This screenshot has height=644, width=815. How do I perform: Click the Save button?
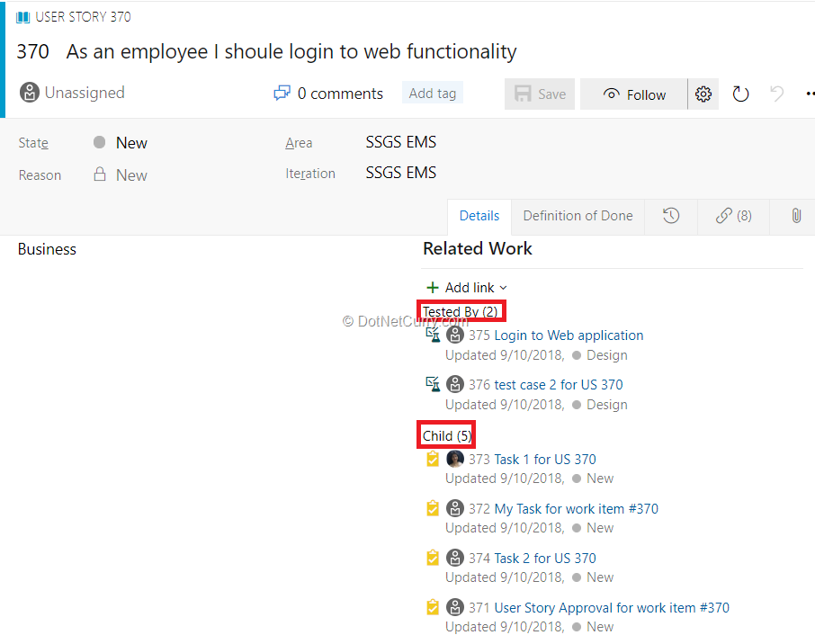point(540,94)
